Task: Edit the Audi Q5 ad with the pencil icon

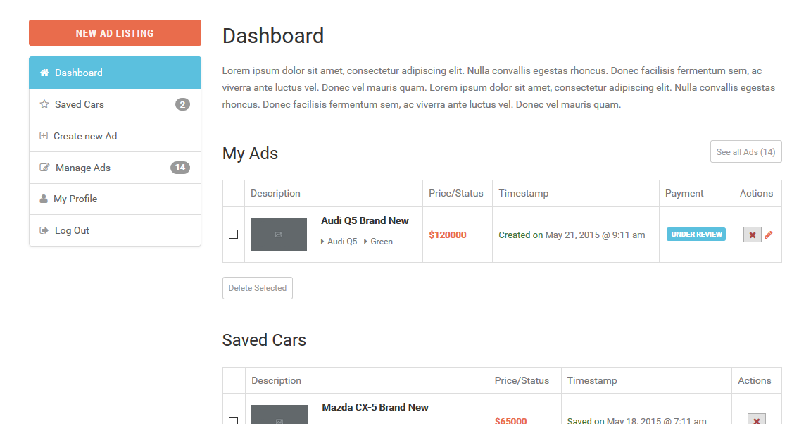Action: [769, 235]
